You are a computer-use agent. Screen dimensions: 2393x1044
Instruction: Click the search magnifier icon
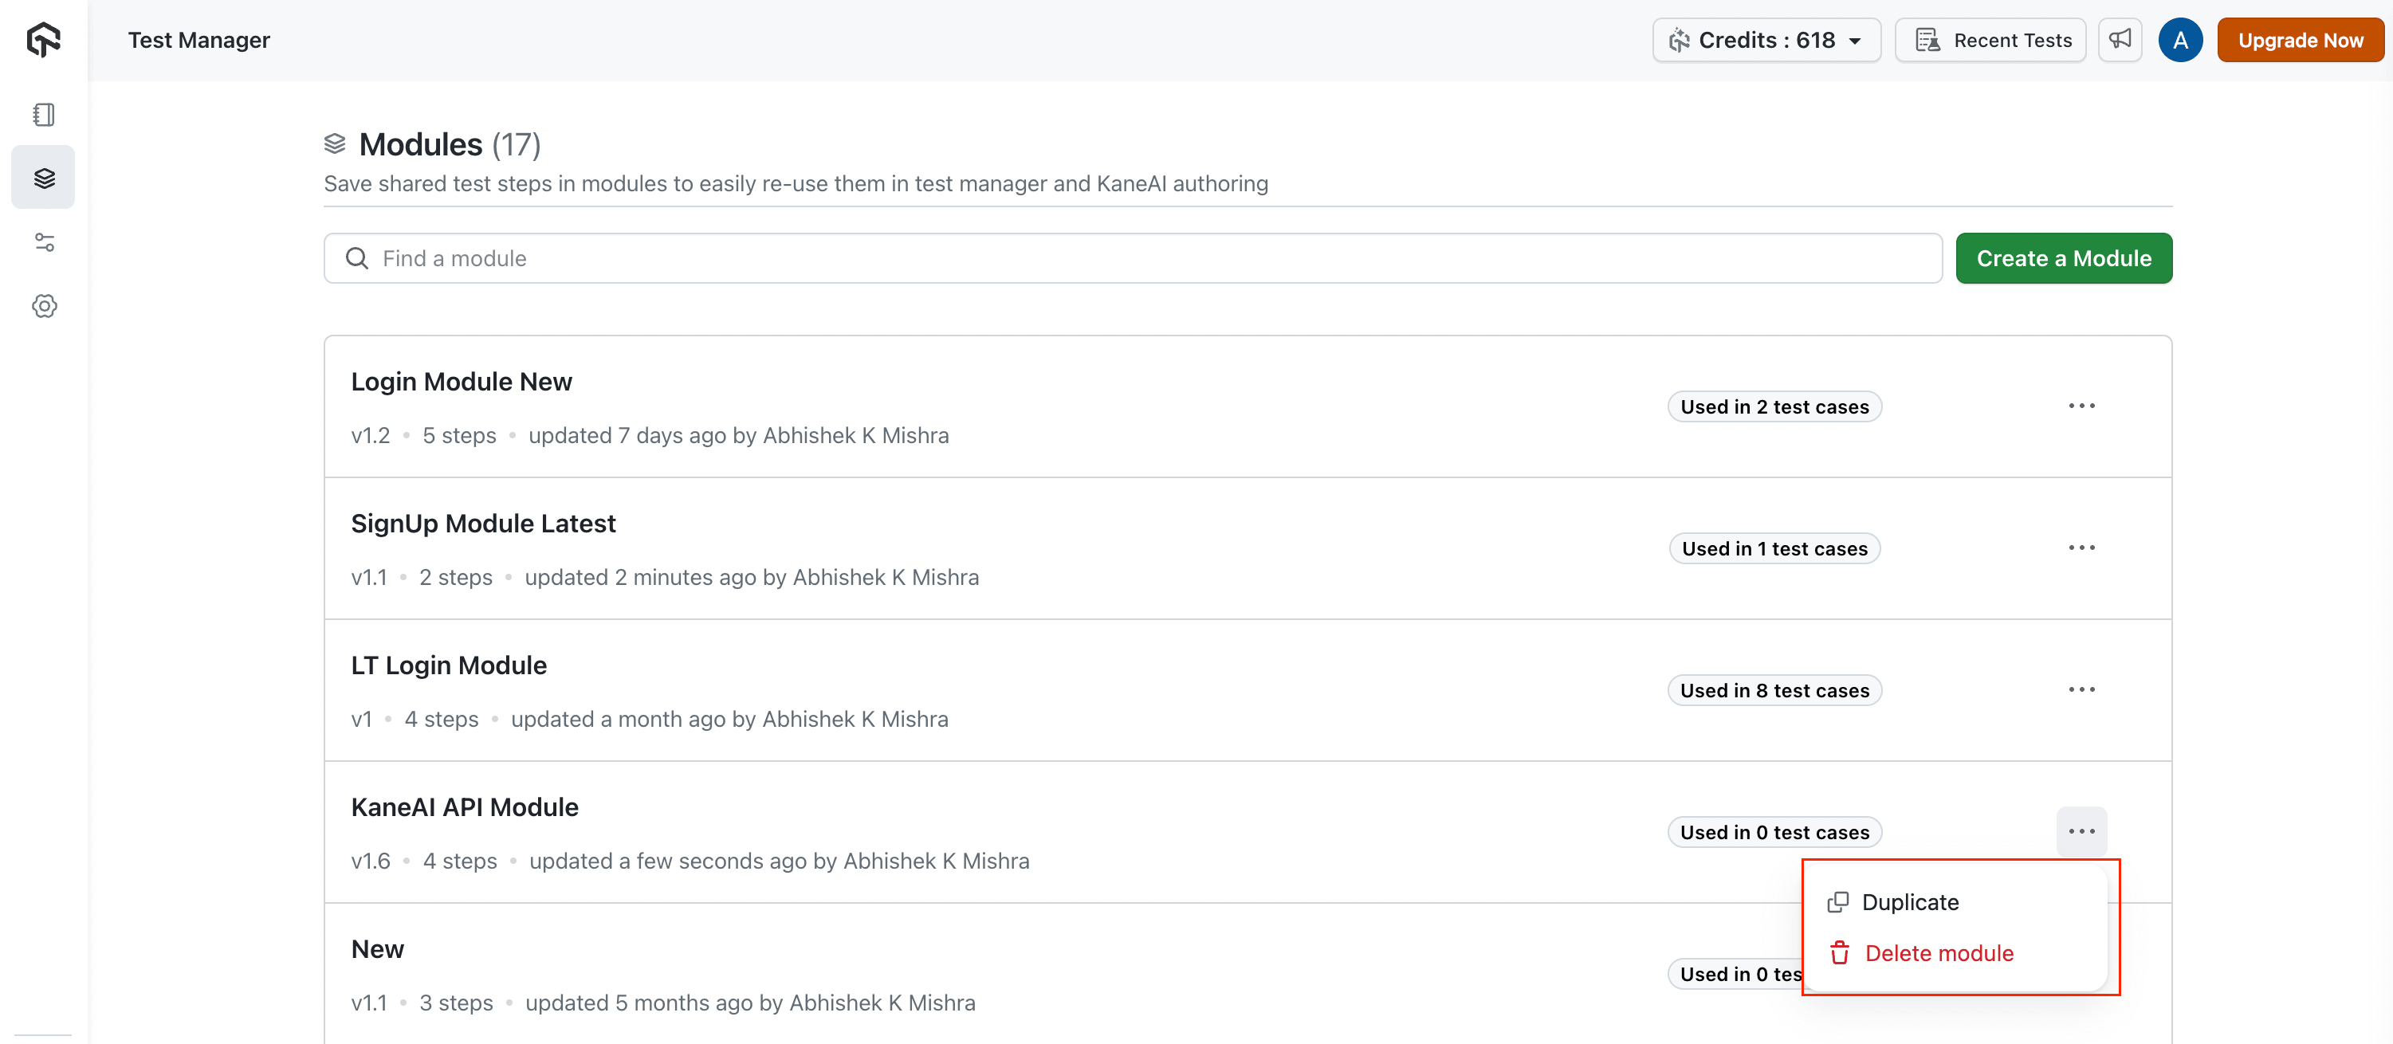click(357, 258)
